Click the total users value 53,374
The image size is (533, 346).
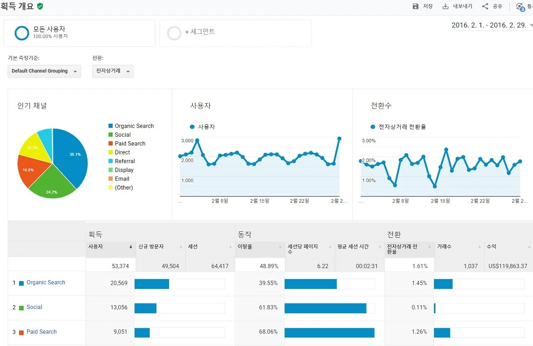120,266
